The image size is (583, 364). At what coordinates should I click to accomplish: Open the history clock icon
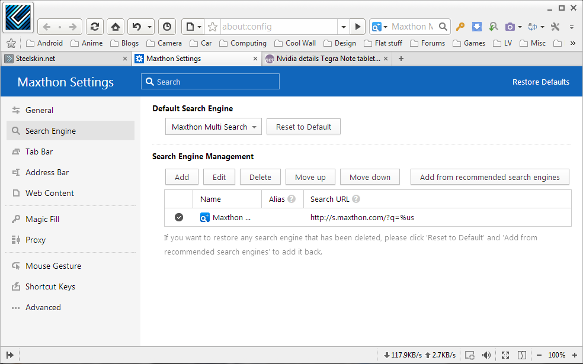click(167, 27)
